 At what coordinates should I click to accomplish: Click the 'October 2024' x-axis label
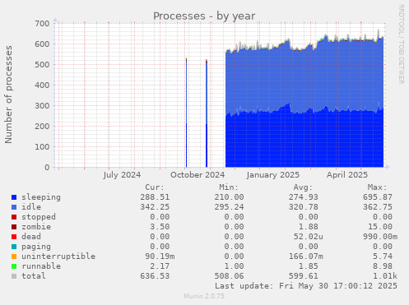(x=198, y=175)
